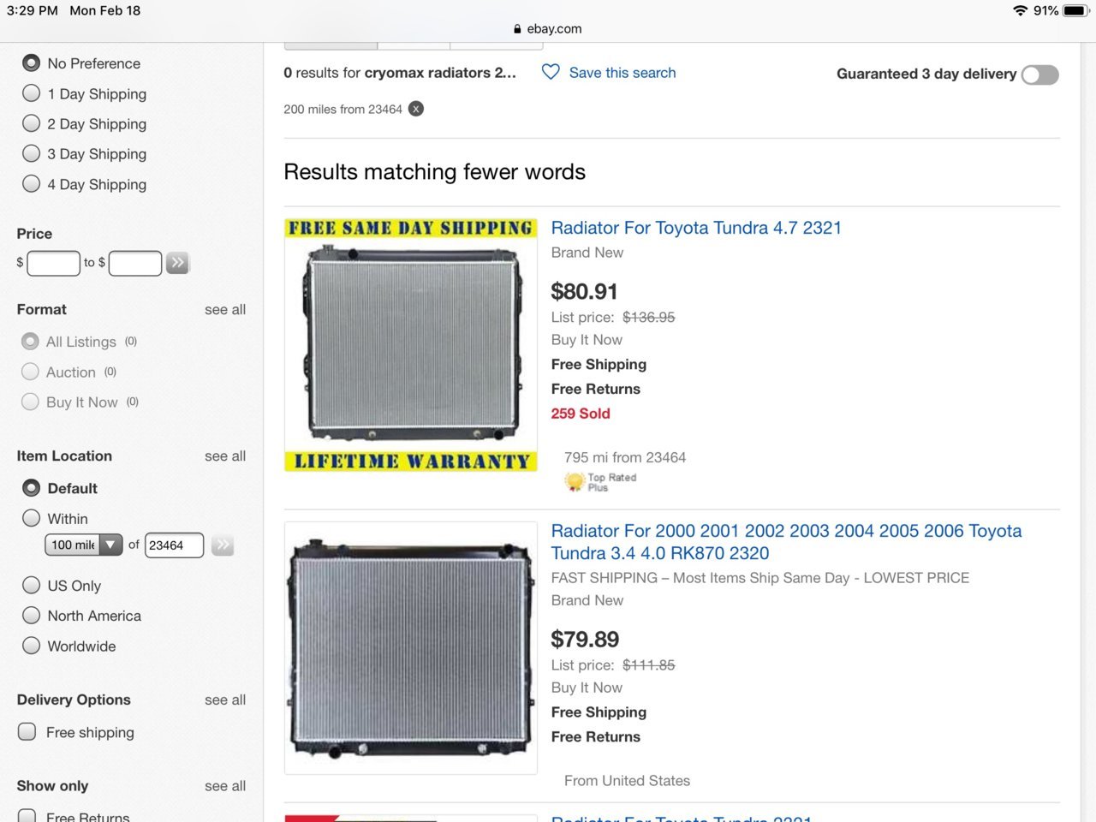Expand see all for Format
The height and width of the screenshot is (822, 1096).
(x=224, y=310)
